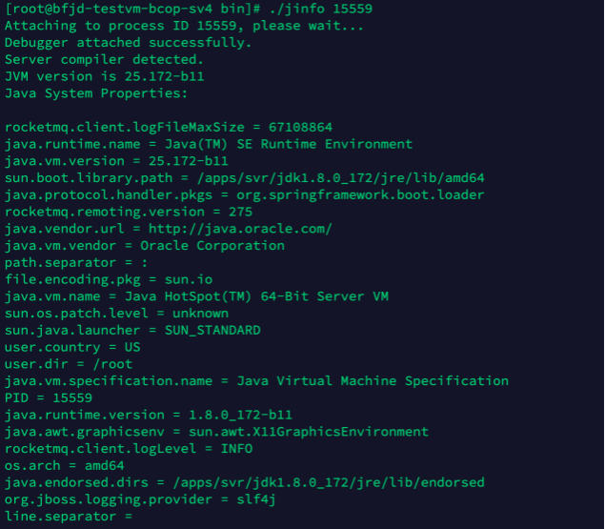Click the java.protocol.handler.pkgs property line
Screen dimensions: 605x529
pos(244,195)
